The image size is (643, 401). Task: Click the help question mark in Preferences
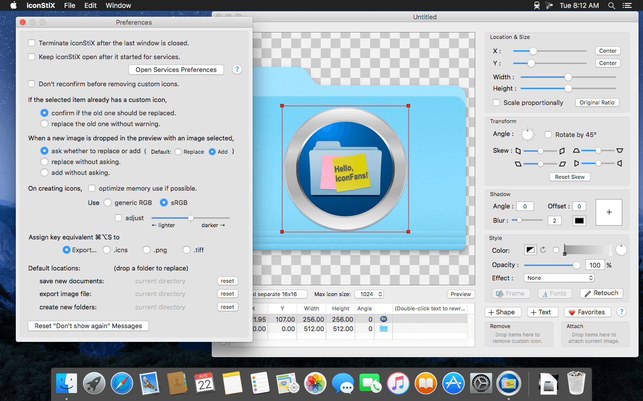click(237, 69)
